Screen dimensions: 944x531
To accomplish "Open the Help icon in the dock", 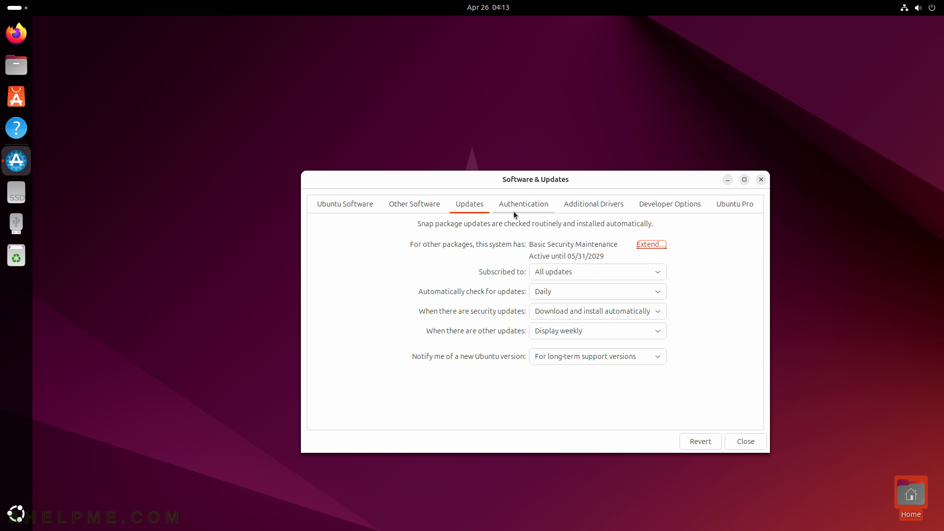I will click(16, 128).
